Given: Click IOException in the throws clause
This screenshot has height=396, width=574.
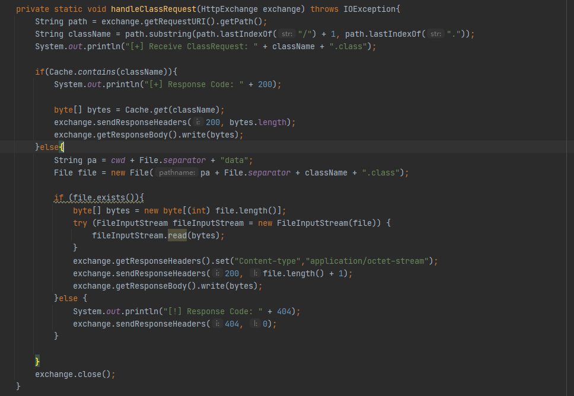Looking at the screenshot, I should tap(369, 9).
